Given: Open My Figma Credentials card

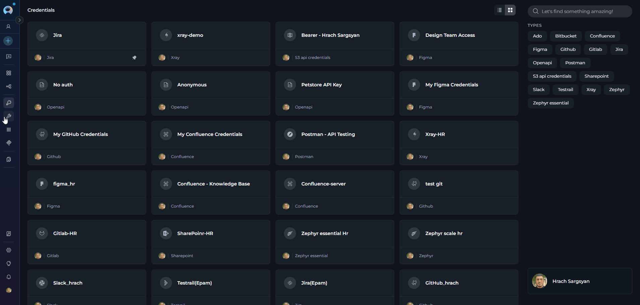Looking at the screenshot, I should 459,93.
